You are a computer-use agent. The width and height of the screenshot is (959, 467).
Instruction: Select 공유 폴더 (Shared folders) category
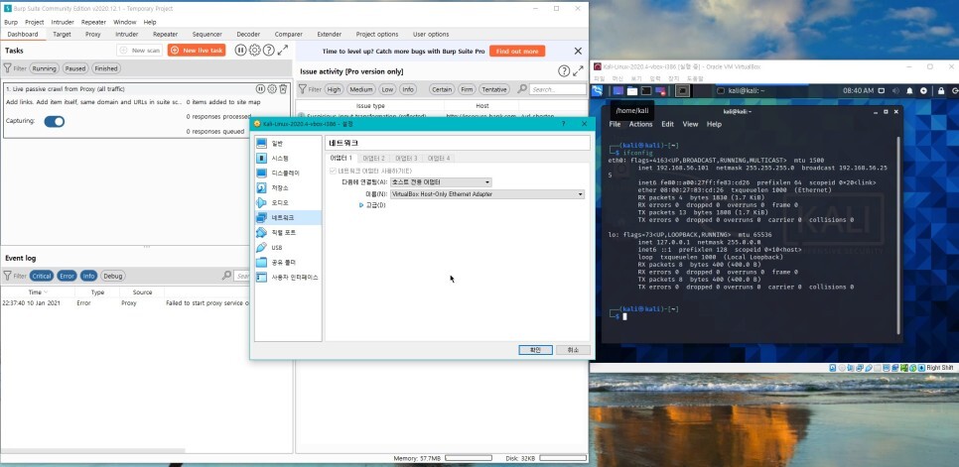tap(288, 262)
